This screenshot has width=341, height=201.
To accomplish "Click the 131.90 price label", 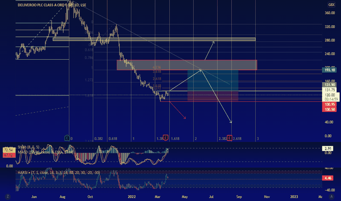I will pyautogui.click(x=329, y=85).
